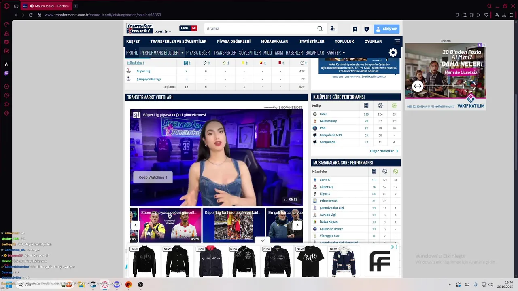
Task: Open Diğer detaylar link
Action: [x=384, y=151]
